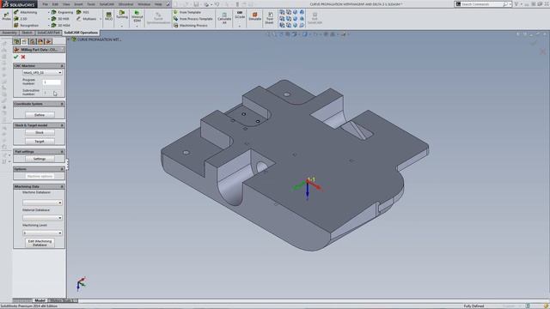This screenshot has width=550, height=309.
Task: Switch to the Assembly tab
Action: tap(9, 33)
